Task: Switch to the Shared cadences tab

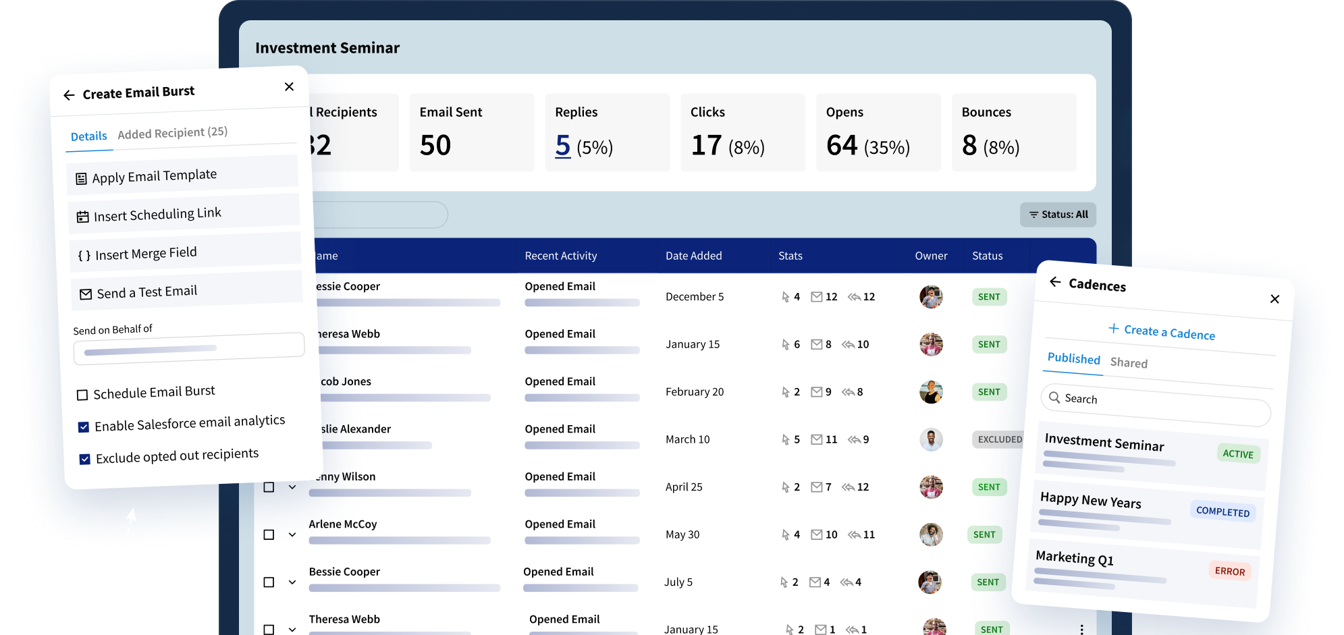Action: click(1129, 363)
